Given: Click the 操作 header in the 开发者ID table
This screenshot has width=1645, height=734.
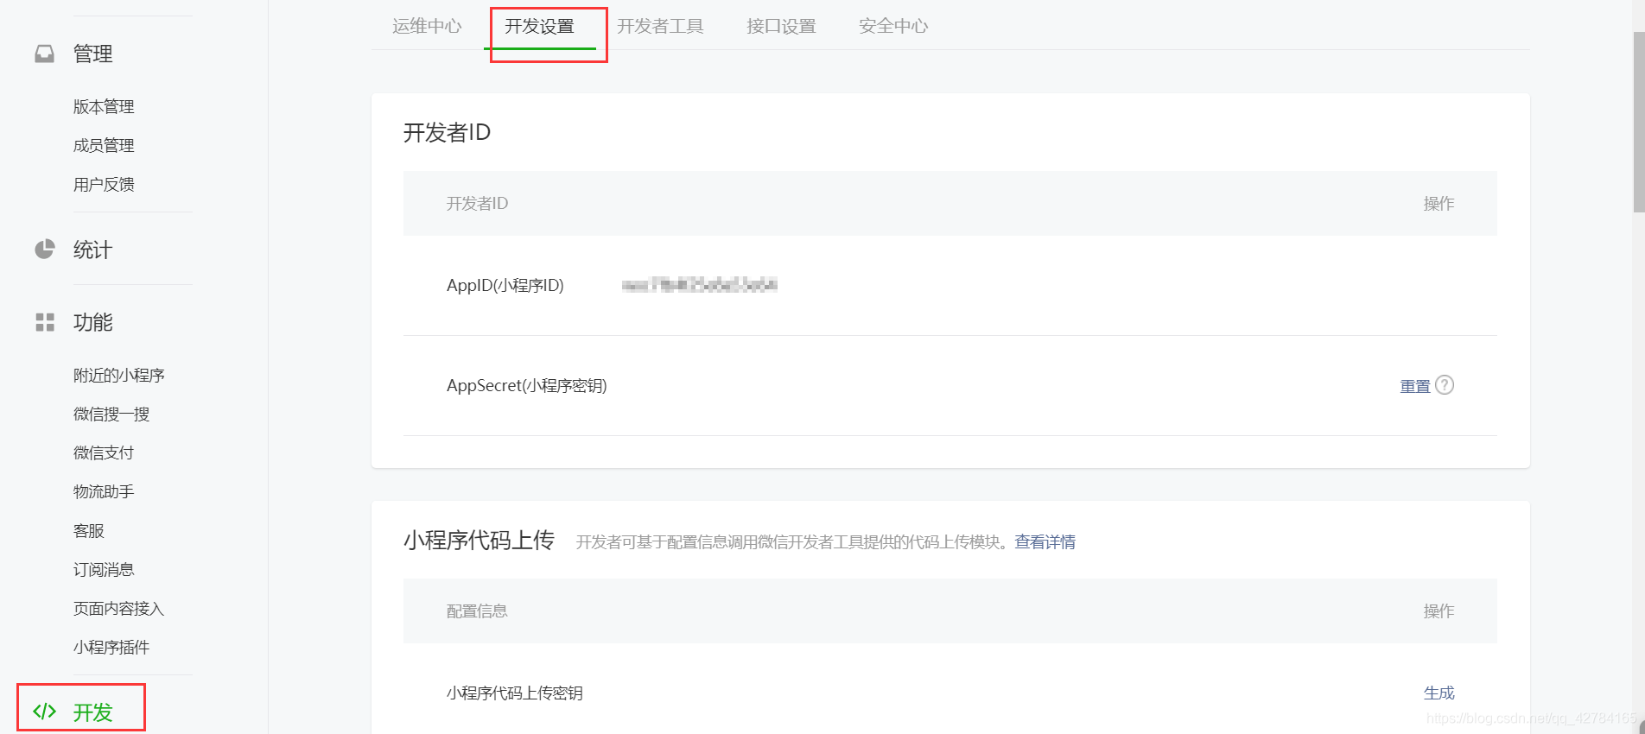Looking at the screenshot, I should 1439,203.
